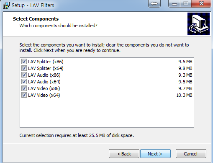Close the setup window
The image size is (213, 163).
[x=201, y=3]
